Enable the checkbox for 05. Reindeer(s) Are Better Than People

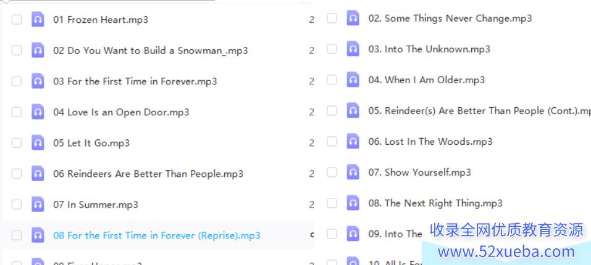pyautogui.click(x=332, y=110)
